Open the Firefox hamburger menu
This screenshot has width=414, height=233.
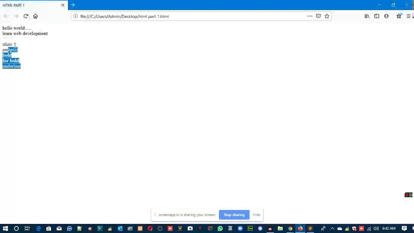tap(409, 16)
